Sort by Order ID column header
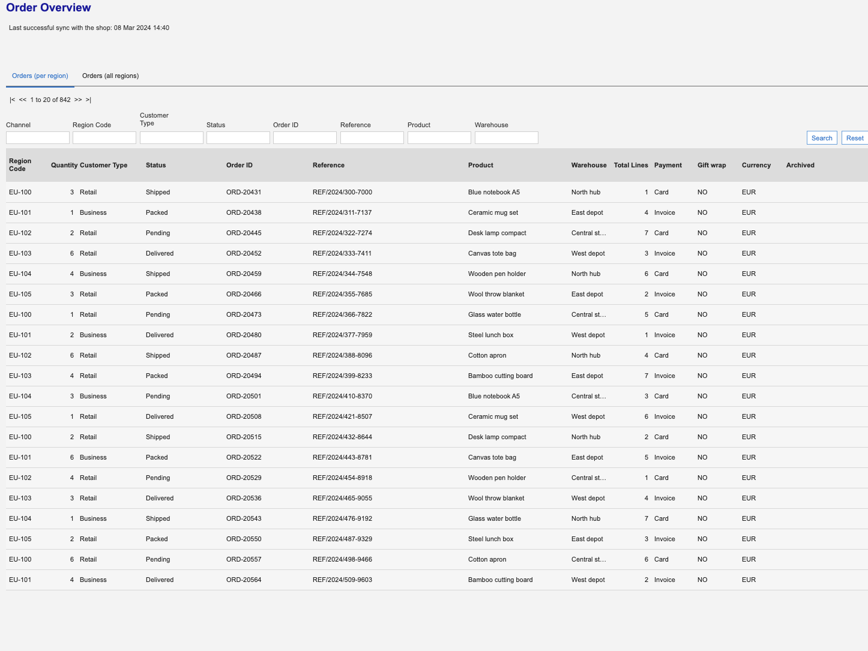The height and width of the screenshot is (651, 868). pos(240,165)
